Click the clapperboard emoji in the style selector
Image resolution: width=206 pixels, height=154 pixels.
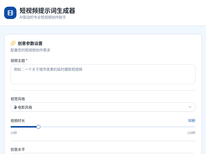coord(15,107)
